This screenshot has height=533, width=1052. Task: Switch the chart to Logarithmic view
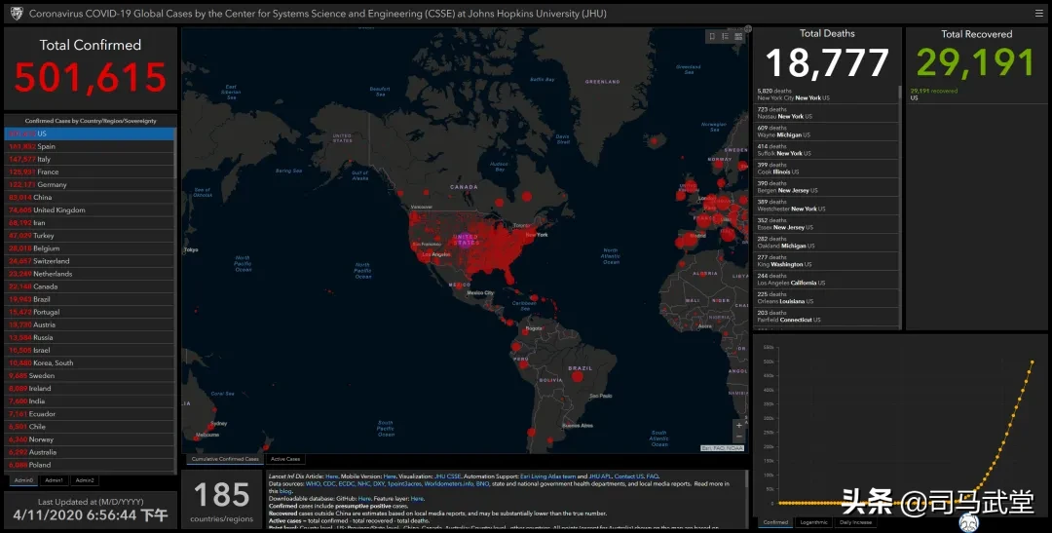[x=813, y=522]
